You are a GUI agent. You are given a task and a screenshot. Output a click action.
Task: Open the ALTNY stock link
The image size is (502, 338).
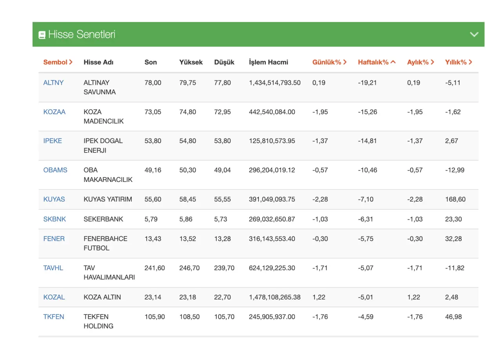[x=53, y=83]
